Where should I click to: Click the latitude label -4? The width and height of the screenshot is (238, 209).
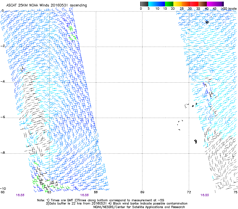(3, 81)
